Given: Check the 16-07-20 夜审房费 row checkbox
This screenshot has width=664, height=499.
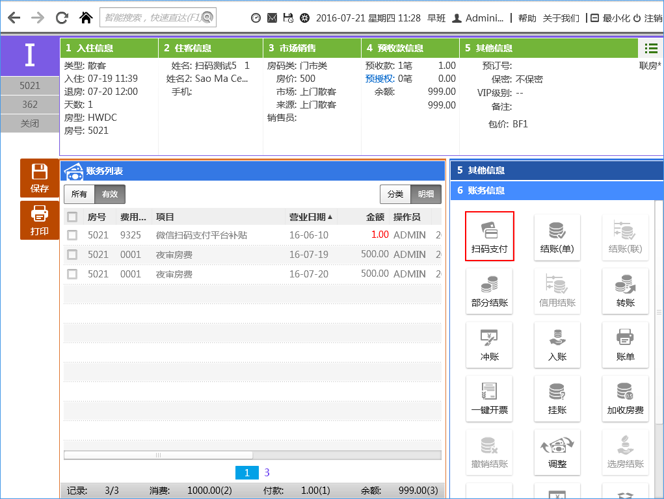Looking at the screenshot, I should pyautogui.click(x=72, y=274).
